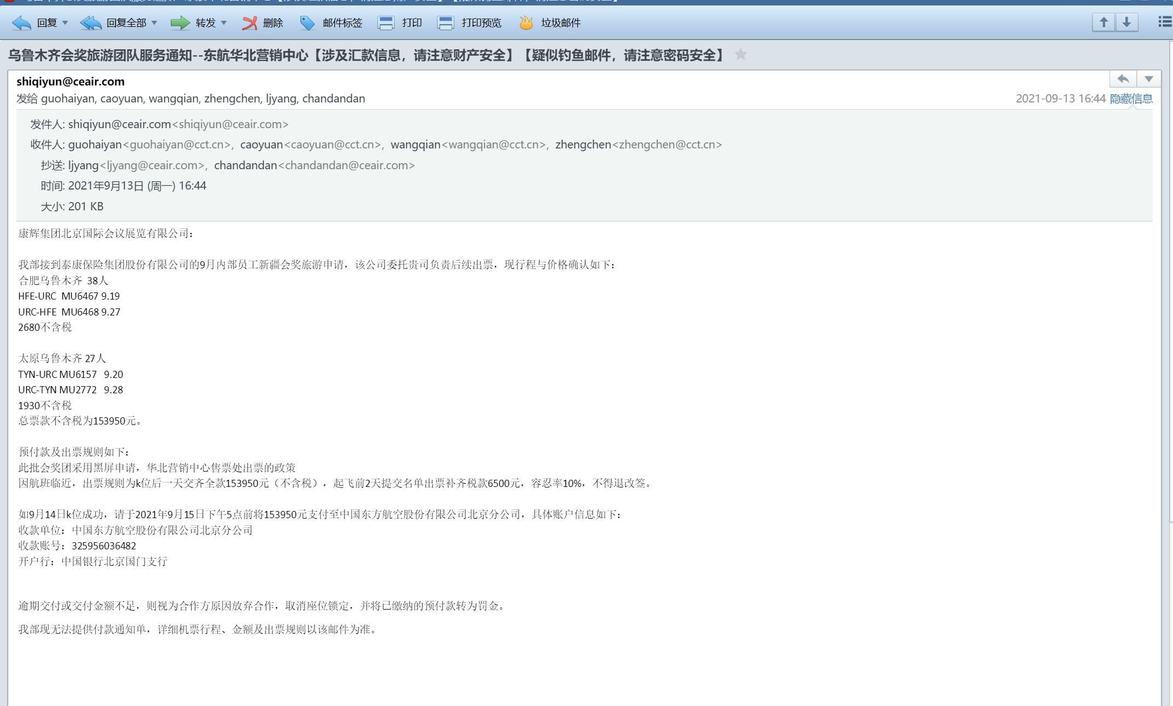Screen dimensions: 1173x706
Task: Click the Reply All icon
Action: coord(91,22)
